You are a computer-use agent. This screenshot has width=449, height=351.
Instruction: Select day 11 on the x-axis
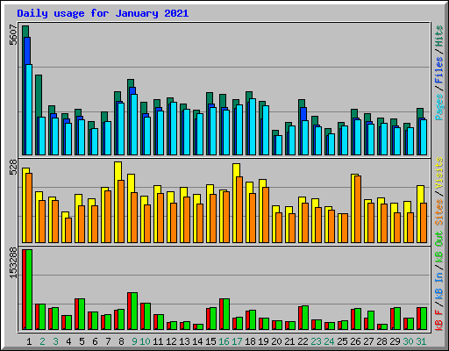point(158,341)
